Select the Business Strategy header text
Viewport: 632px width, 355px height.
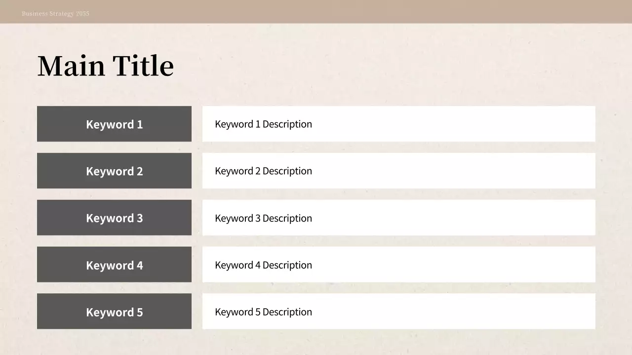pos(55,14)
